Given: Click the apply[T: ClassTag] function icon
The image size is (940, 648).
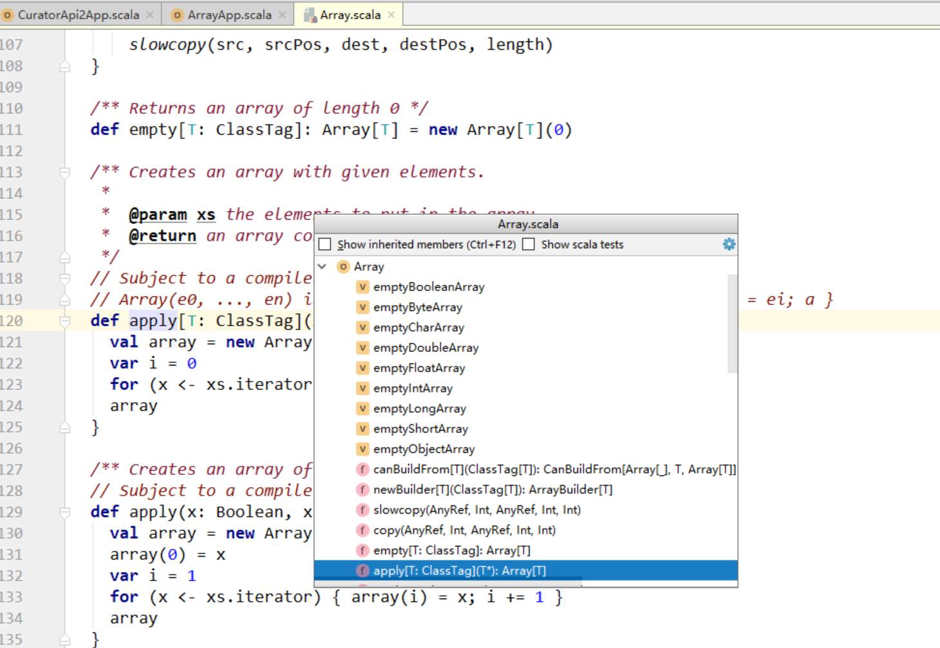Looking at the screenshot, I should coord(362,571).
